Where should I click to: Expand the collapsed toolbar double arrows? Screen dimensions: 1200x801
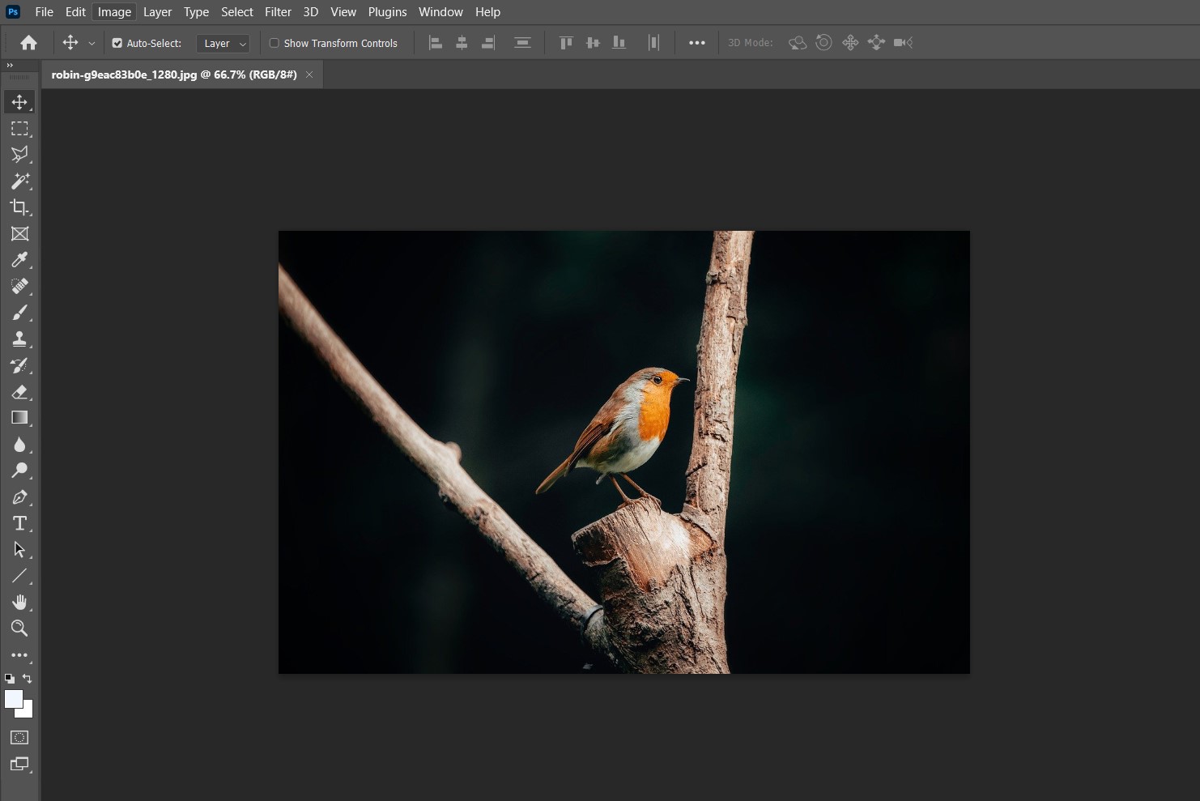click(x=10, y=65)
